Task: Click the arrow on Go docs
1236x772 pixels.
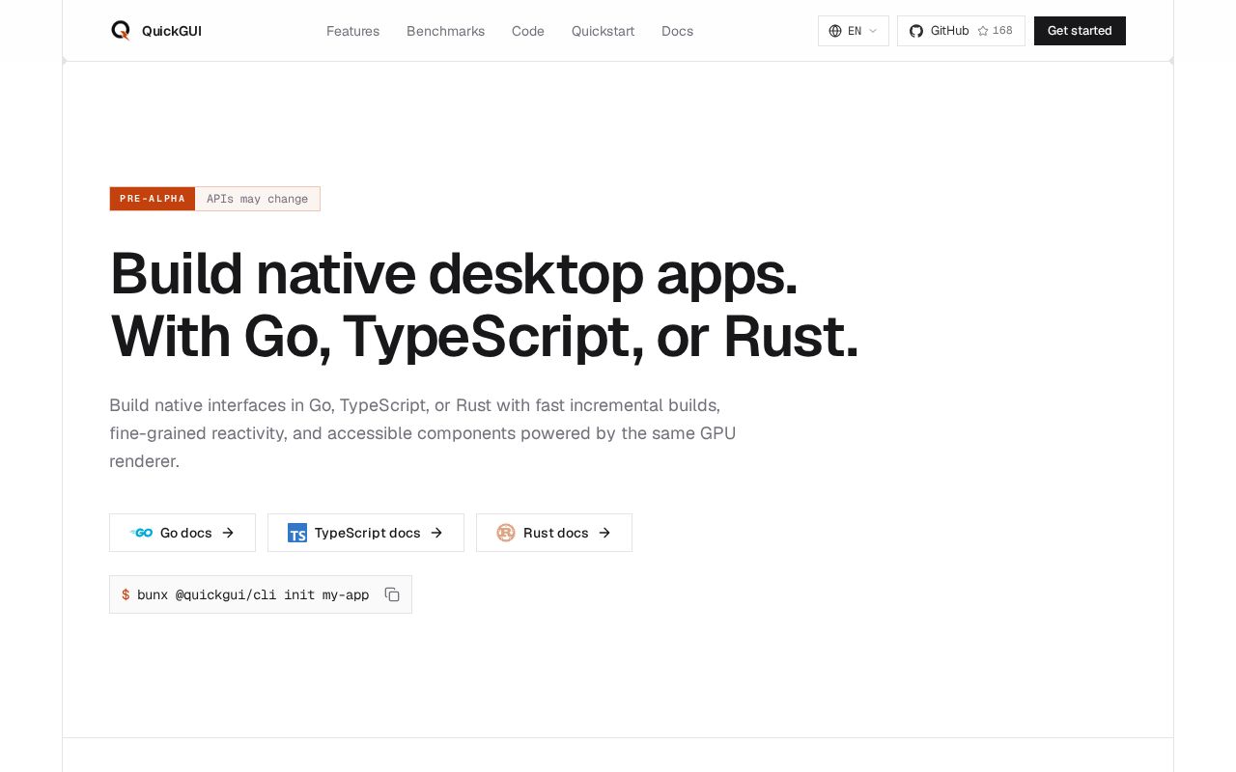Action: (x=228, y=533)
